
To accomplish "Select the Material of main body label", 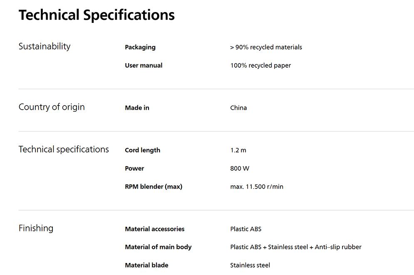I will click(x=158, y=247).
